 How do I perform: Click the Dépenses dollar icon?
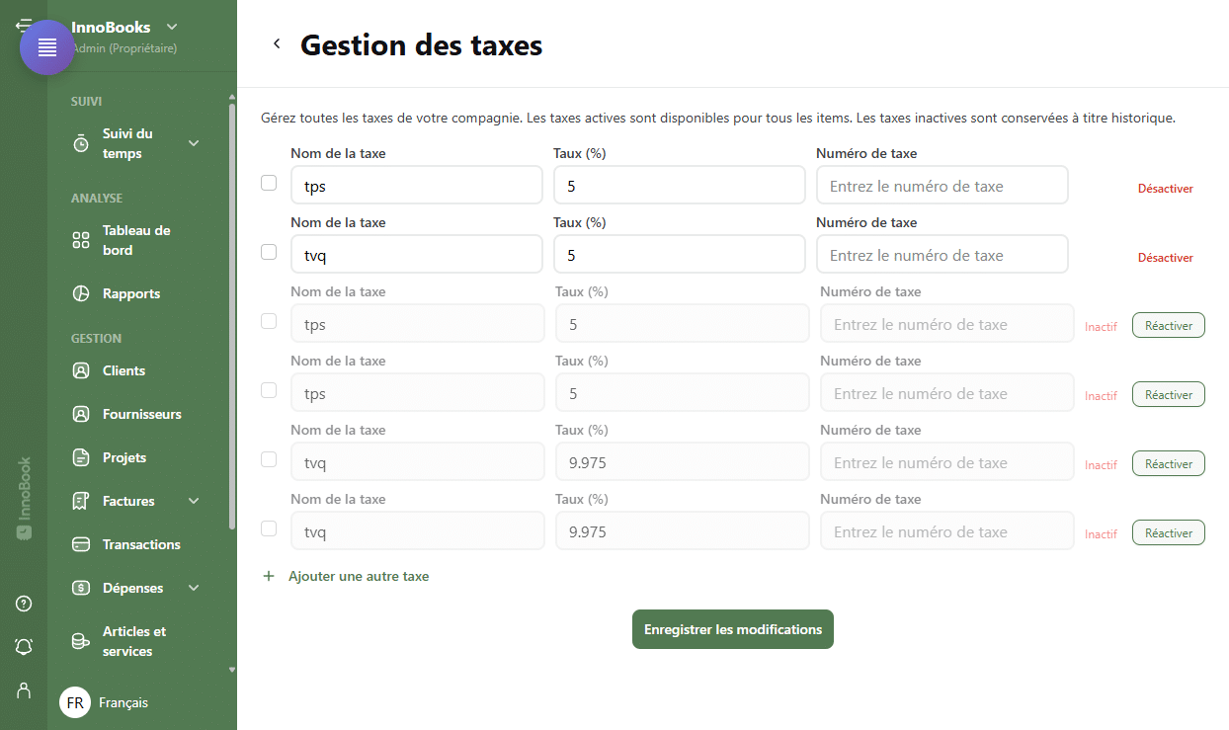(x=81, y=588)
